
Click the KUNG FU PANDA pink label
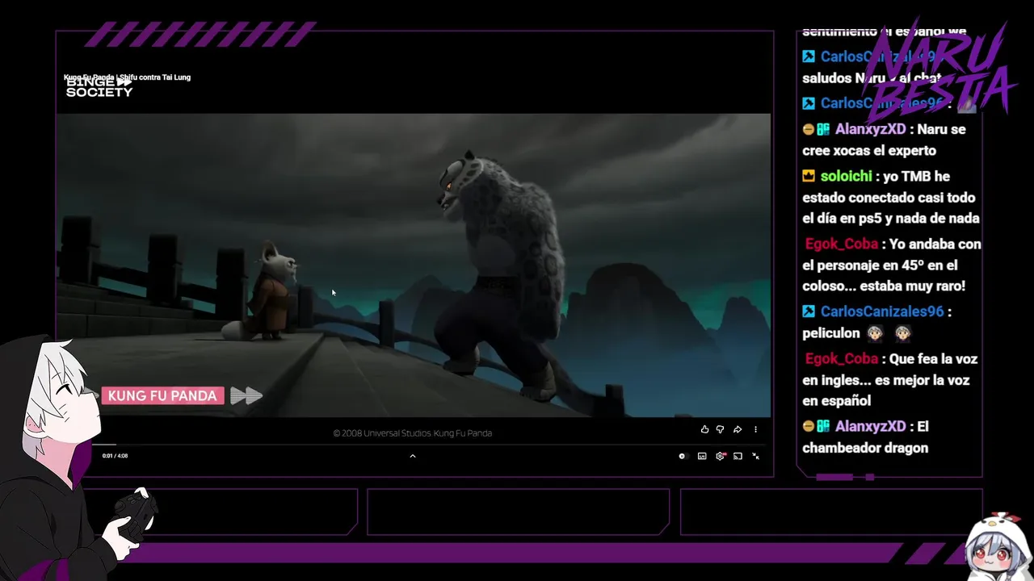162,395
